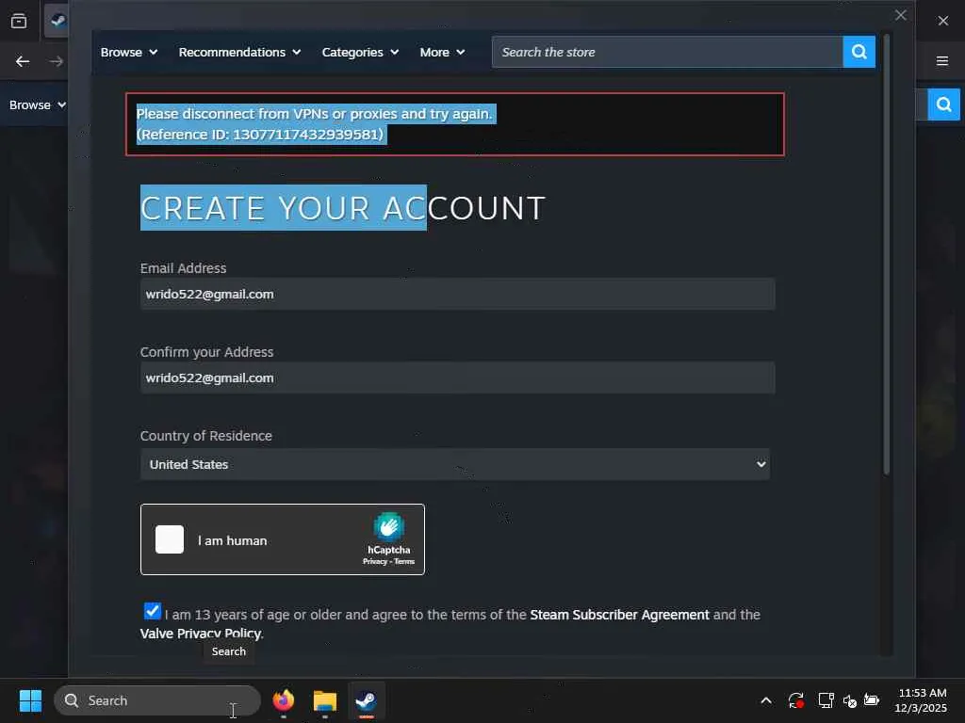Image resolution: width=965 pixels, height=723 pixels.
Task: Open the Windows Start menu
Action: click(x=30, y=700)
